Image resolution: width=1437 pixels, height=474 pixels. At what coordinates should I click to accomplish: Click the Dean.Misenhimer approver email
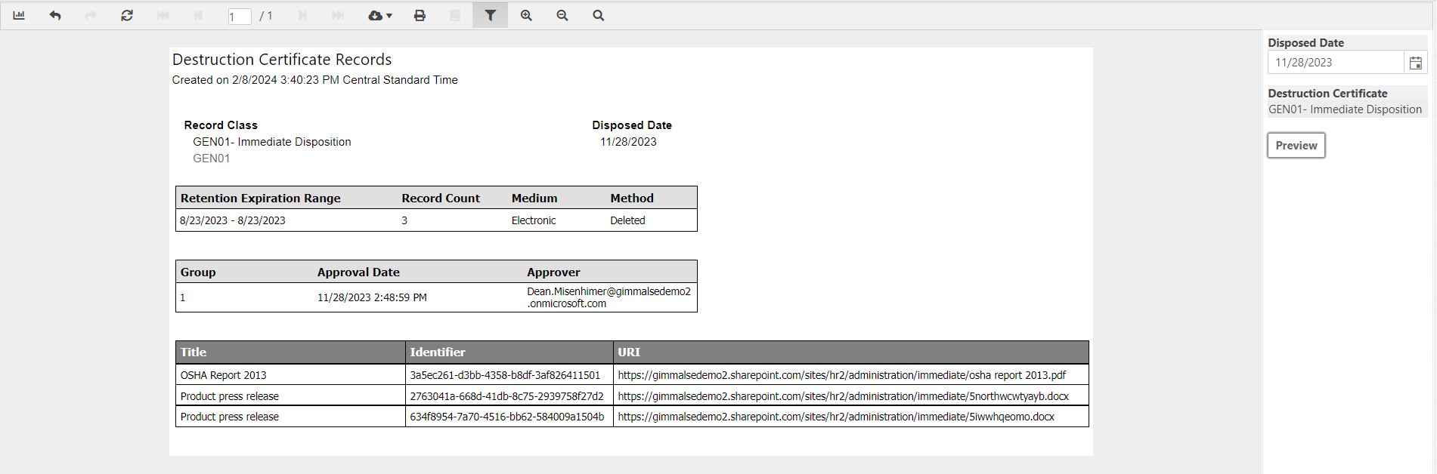pos(609,297)
